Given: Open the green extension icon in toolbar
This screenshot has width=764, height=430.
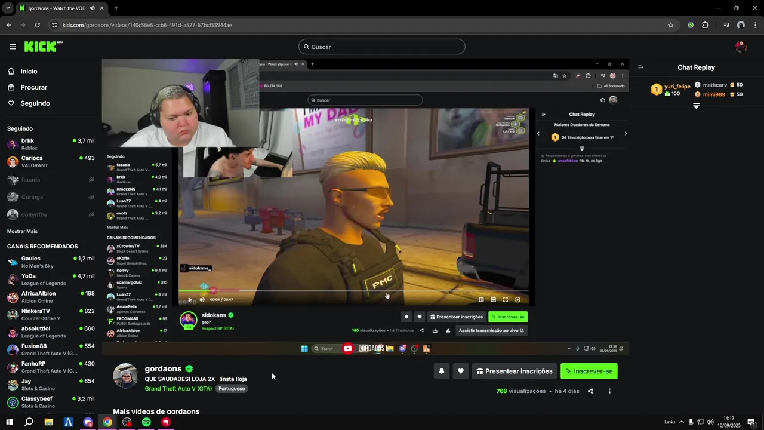Looking at the screenshot, I should 691,25.
